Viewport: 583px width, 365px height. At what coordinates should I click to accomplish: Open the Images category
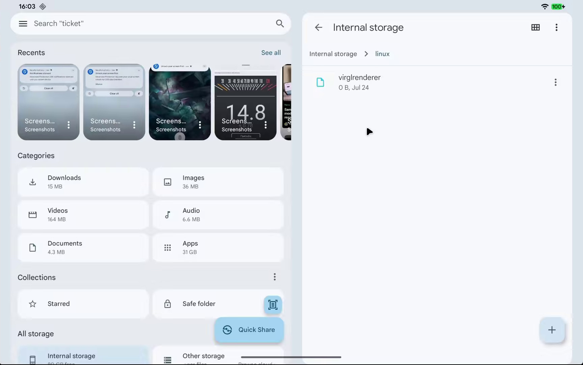[x=218, y=182]
